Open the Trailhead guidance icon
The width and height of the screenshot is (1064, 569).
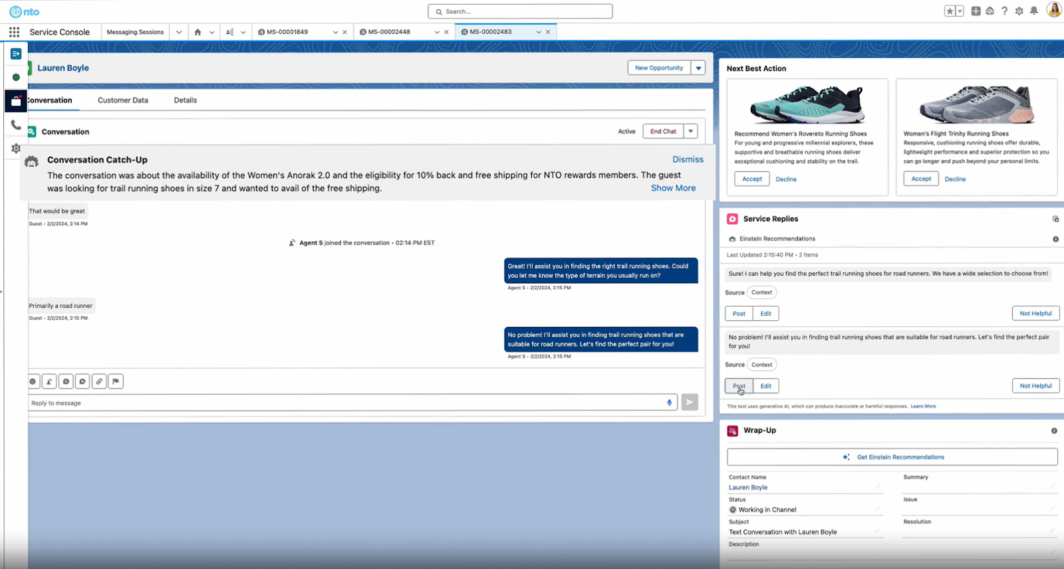(x=990, y=11)
